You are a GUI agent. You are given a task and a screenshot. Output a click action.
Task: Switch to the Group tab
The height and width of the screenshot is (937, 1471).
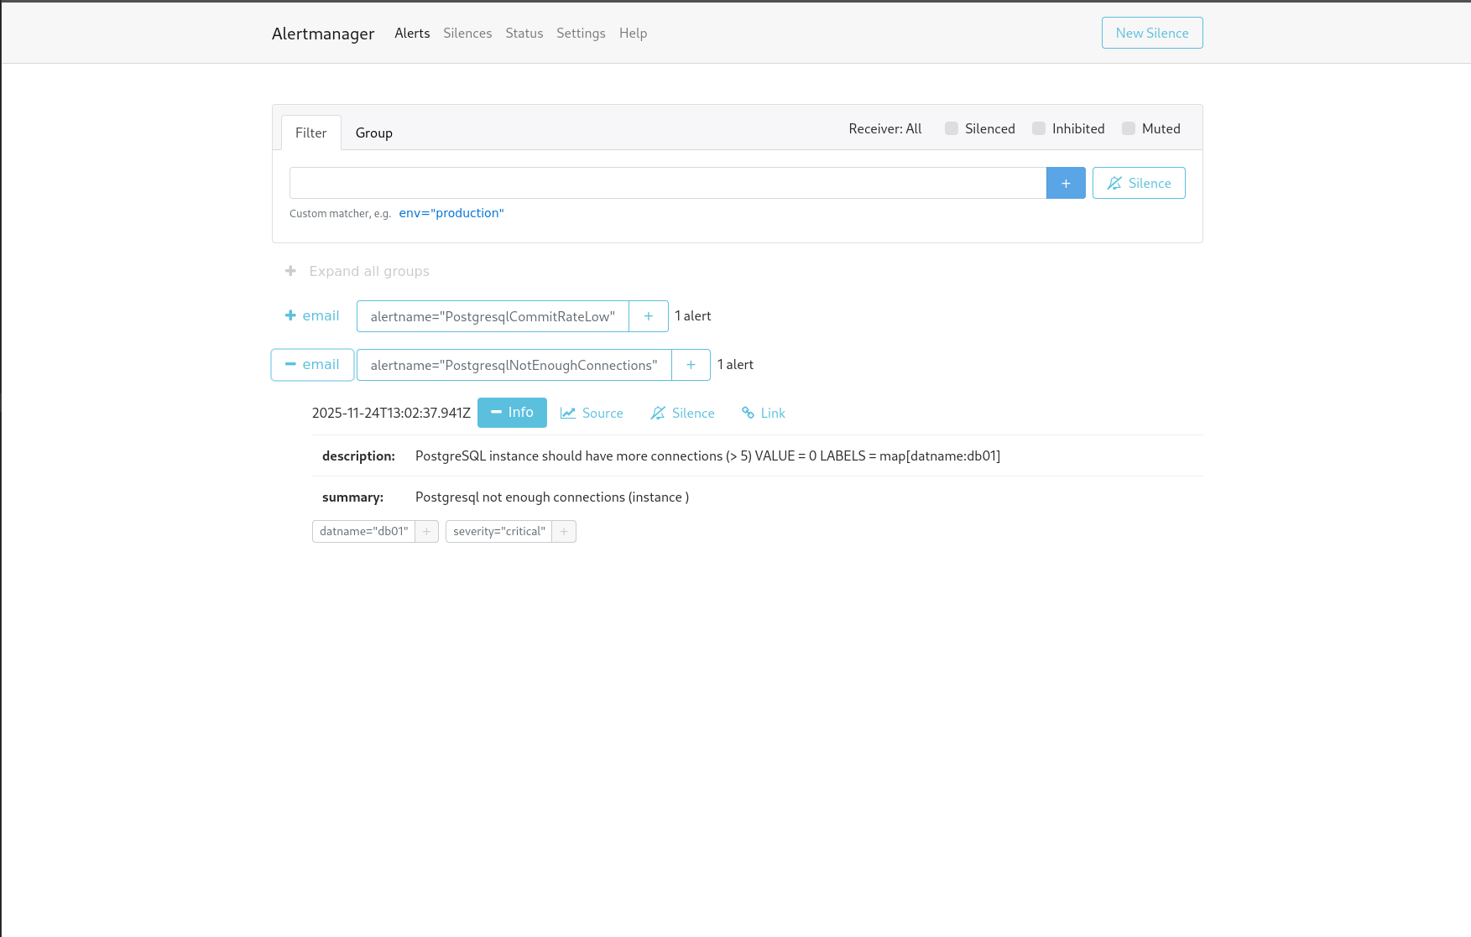click(x=373, y=132)
